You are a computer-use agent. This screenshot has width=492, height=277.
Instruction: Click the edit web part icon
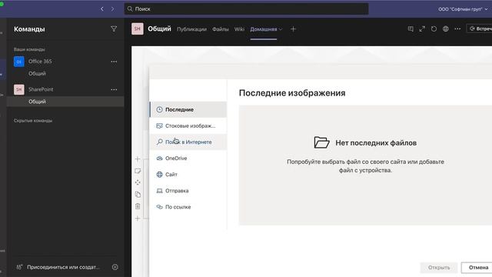[x=138, y=171]
